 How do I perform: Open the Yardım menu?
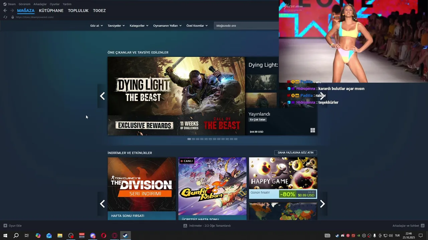click(x=67, y=4)
